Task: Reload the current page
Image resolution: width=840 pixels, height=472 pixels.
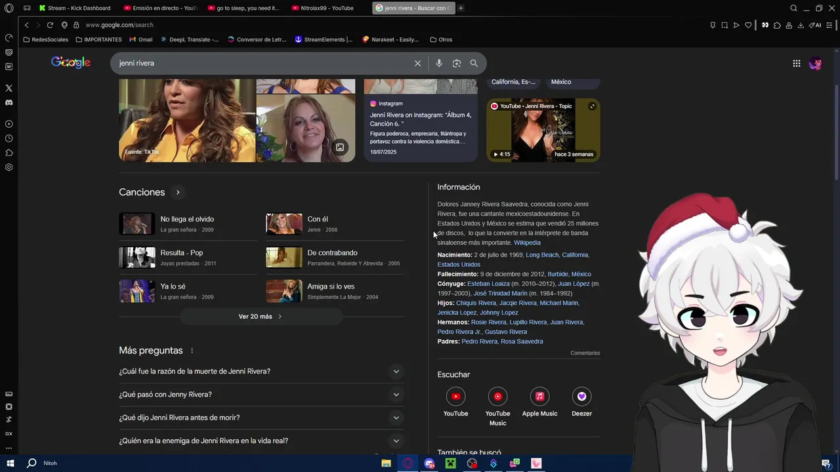Action: coord(50,25)
